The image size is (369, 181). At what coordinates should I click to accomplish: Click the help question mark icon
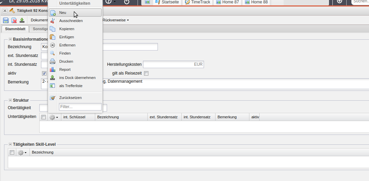(x=108, y=2)
